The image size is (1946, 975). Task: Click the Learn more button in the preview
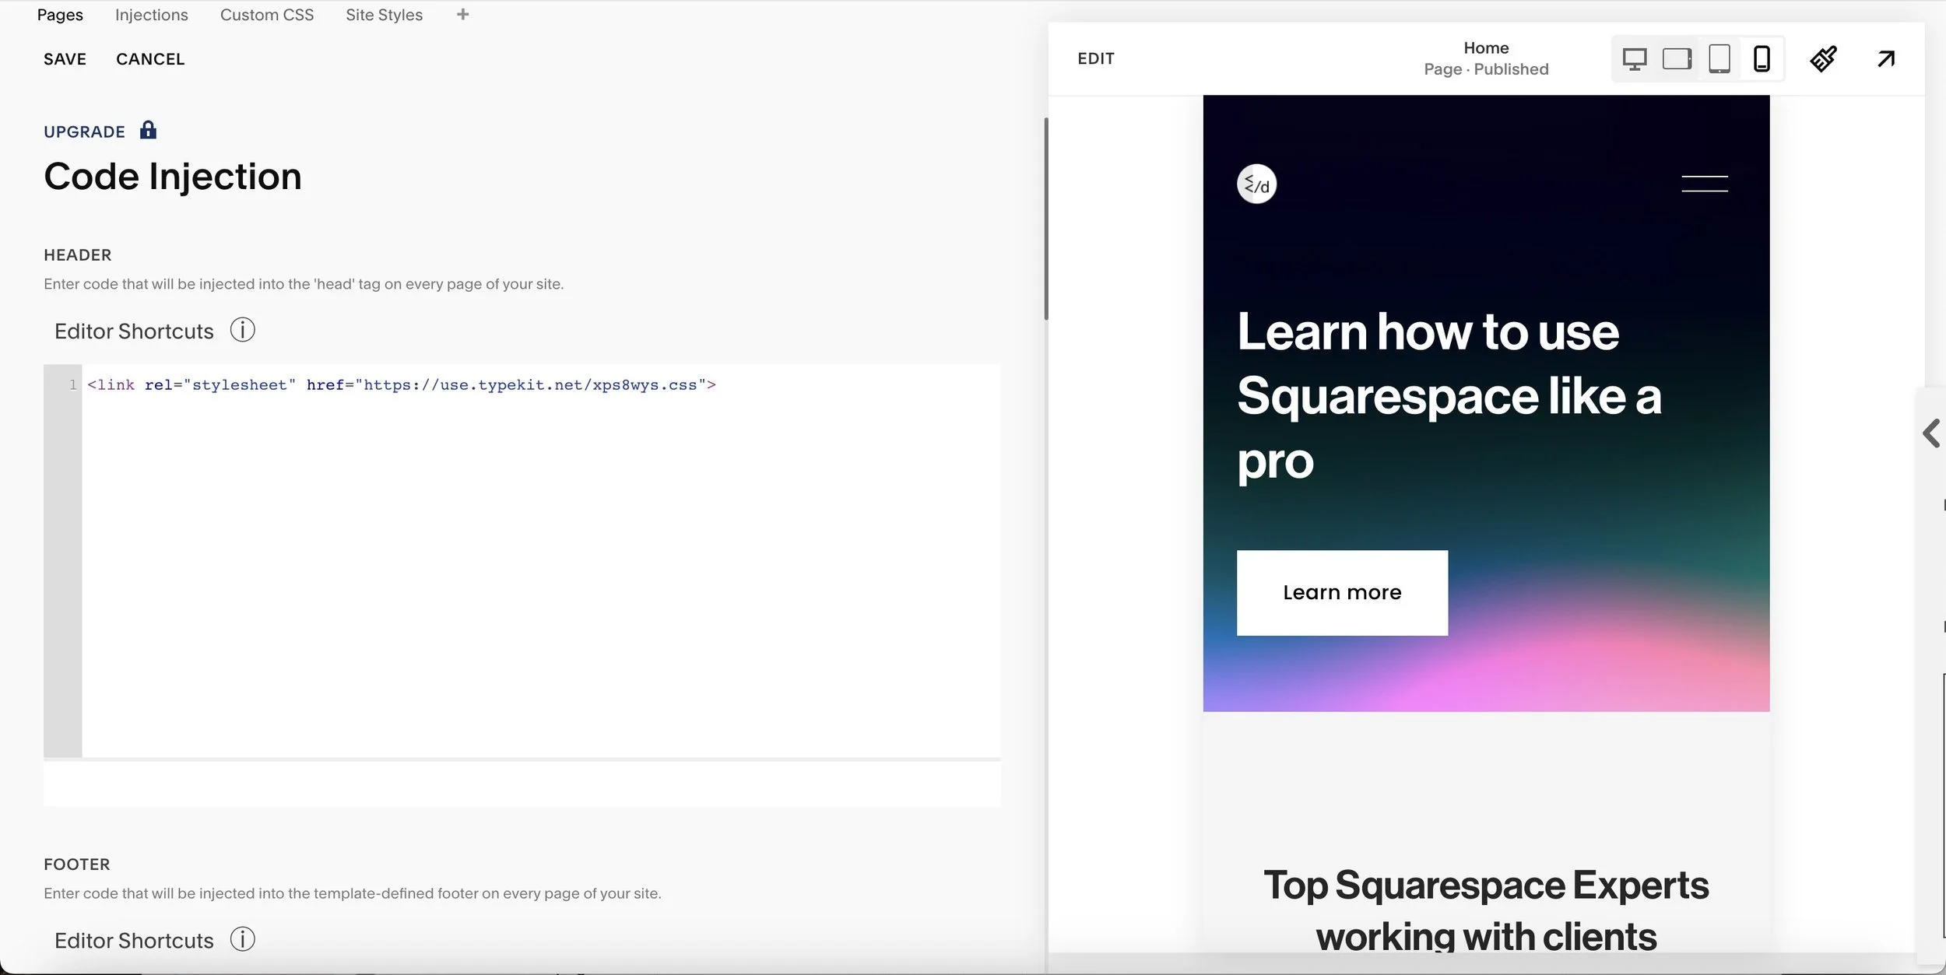coord(1341,592)
